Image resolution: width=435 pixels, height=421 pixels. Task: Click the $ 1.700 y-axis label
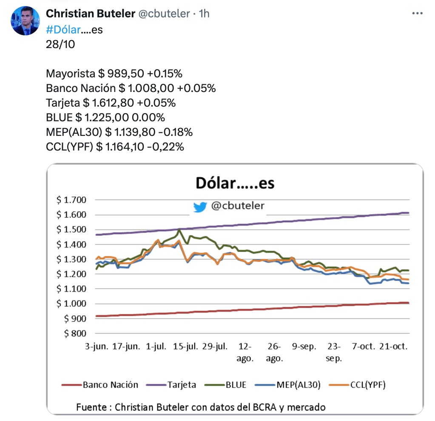74,200
